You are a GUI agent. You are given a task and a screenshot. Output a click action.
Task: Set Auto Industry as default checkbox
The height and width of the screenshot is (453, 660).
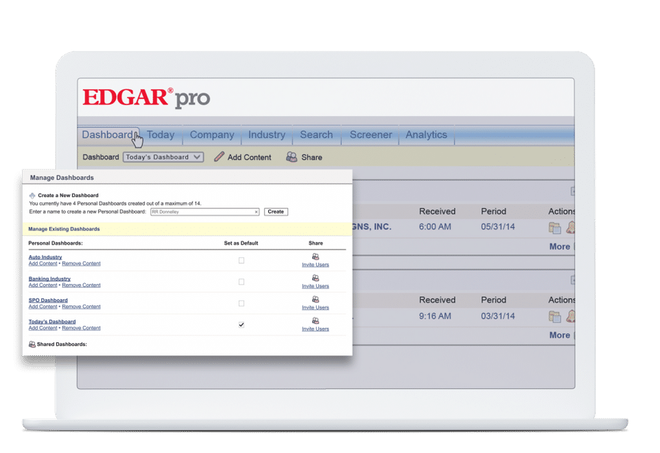[241, 261]
